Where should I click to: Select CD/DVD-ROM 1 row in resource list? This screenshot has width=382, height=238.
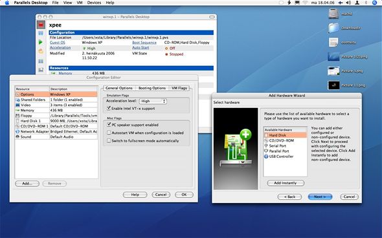pos(56,126)
